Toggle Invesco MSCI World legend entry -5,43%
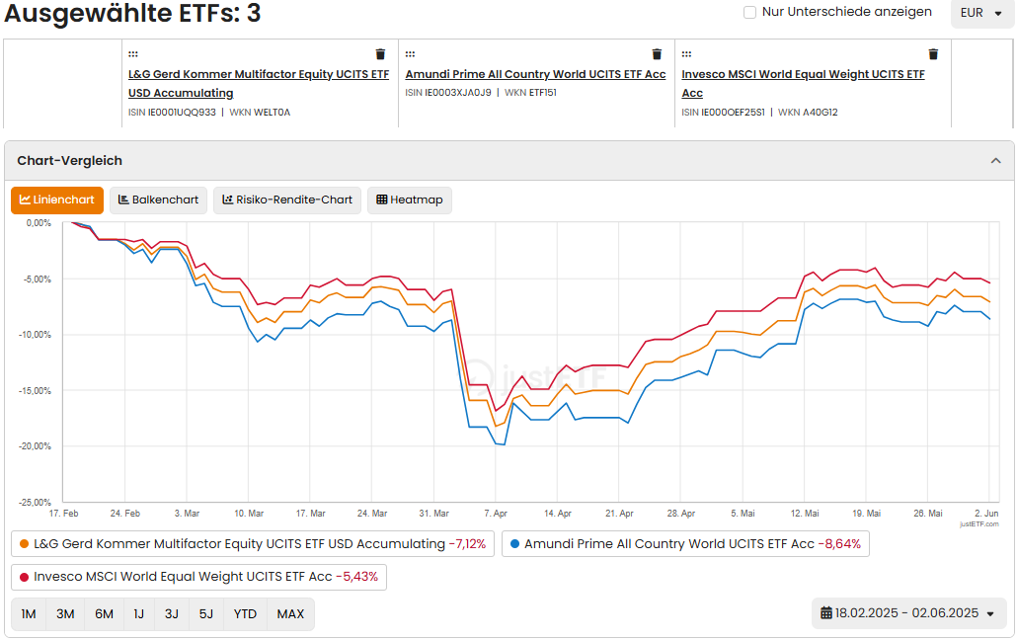Image resolution: width=1017 pixels, height=640 pixels. 198,577
